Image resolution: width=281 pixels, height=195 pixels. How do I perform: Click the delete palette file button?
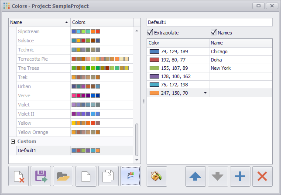[x=18, y=176]
